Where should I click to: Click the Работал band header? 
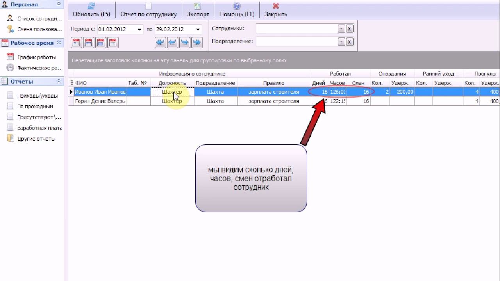coord(340,74)
